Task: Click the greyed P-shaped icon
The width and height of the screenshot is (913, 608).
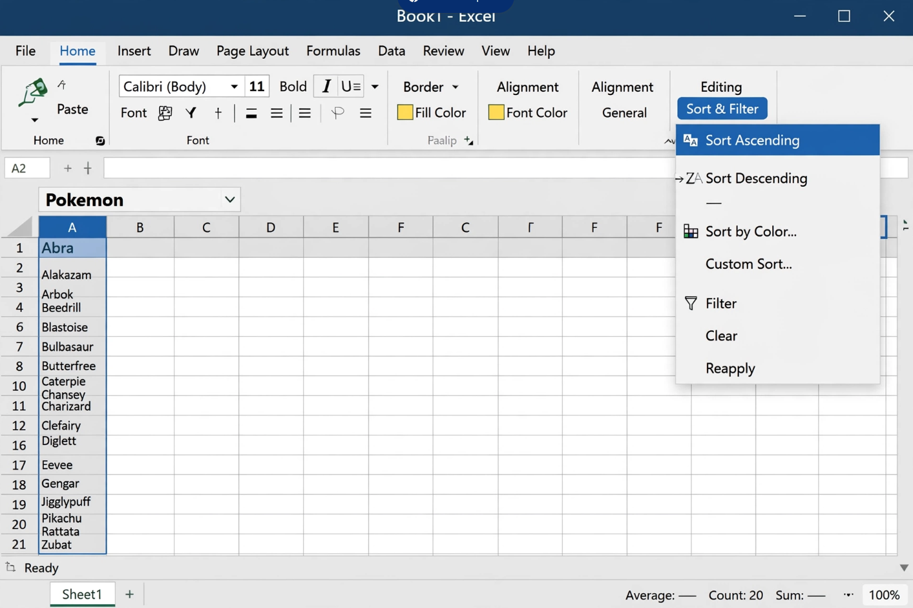Action: coord(337,113)
